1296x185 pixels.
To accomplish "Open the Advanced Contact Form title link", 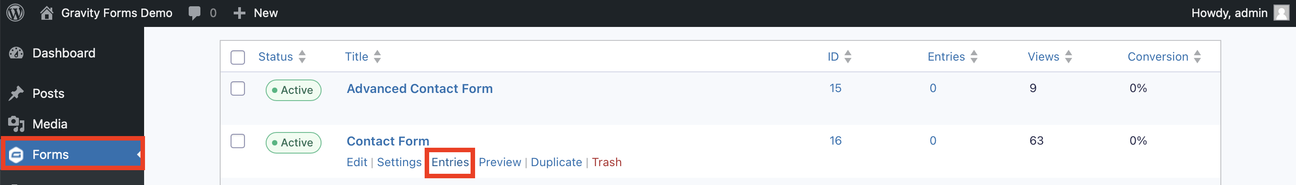I will click(420, 89).
